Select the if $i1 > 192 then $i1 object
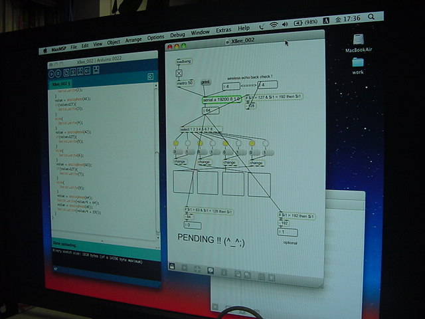The width and height of the screenshot is (425, 319). point(297,216)
